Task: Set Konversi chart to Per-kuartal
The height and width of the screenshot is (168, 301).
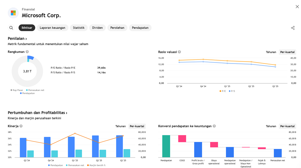Action: 287,126
